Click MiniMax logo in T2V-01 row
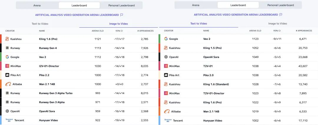318x125 pixels. (x=166, y=66)
